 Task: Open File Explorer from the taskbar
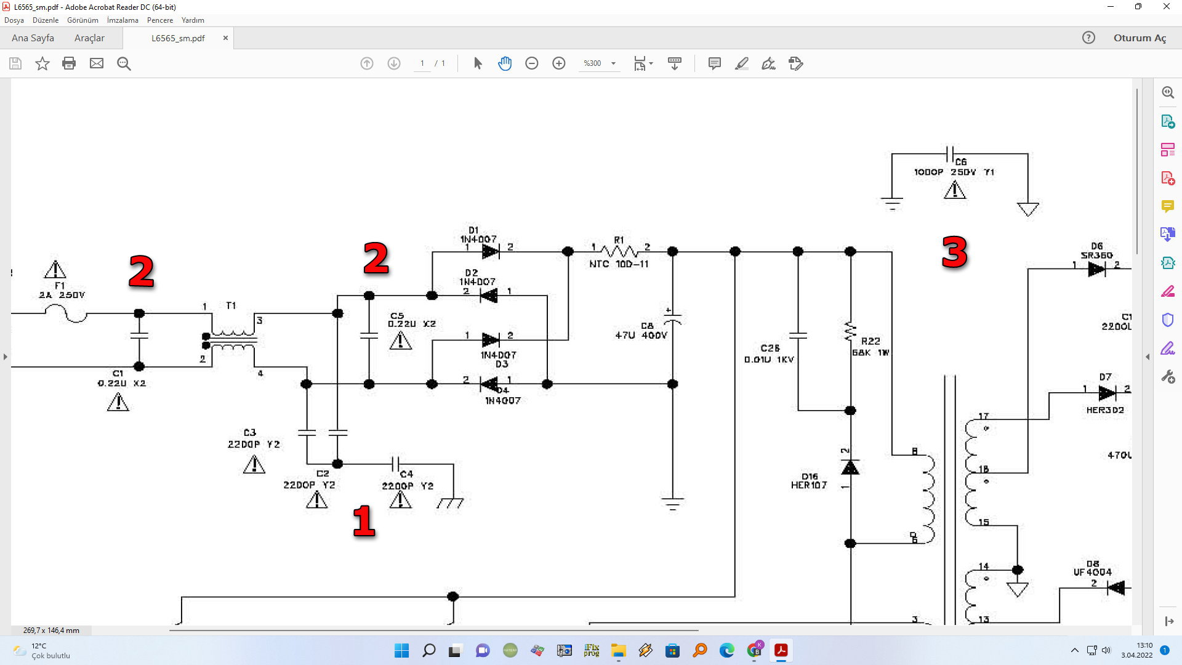(x=618, y=650)
